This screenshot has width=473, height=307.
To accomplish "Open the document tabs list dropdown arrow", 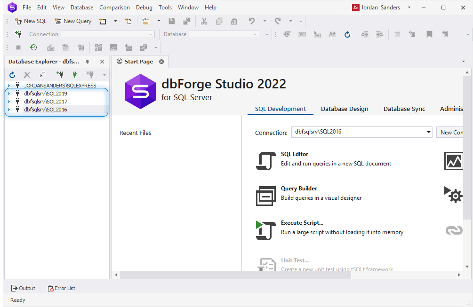I will 464,62.
